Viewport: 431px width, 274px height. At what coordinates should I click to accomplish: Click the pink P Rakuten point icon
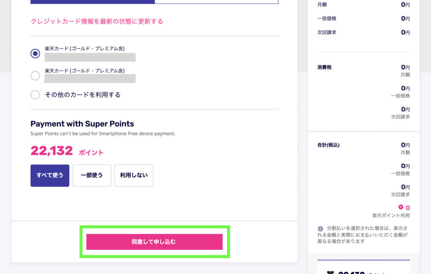coord(401,207)
